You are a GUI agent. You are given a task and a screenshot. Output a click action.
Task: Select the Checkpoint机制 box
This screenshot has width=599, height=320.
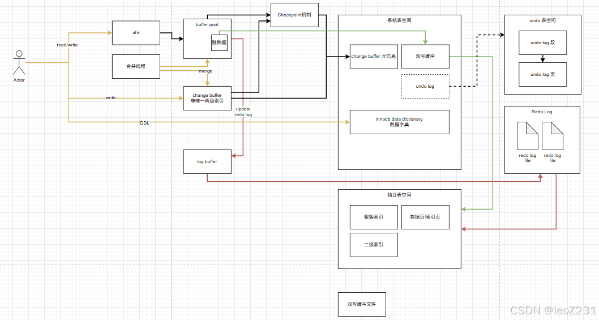(x=294, y=15)
